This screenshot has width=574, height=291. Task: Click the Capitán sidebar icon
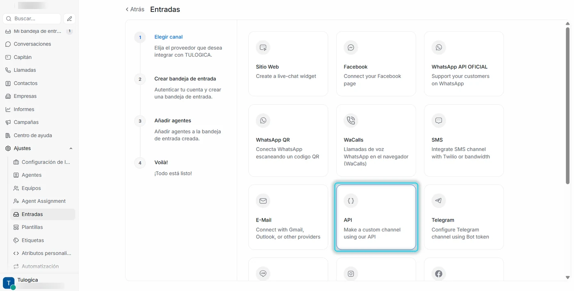point(8,57)
